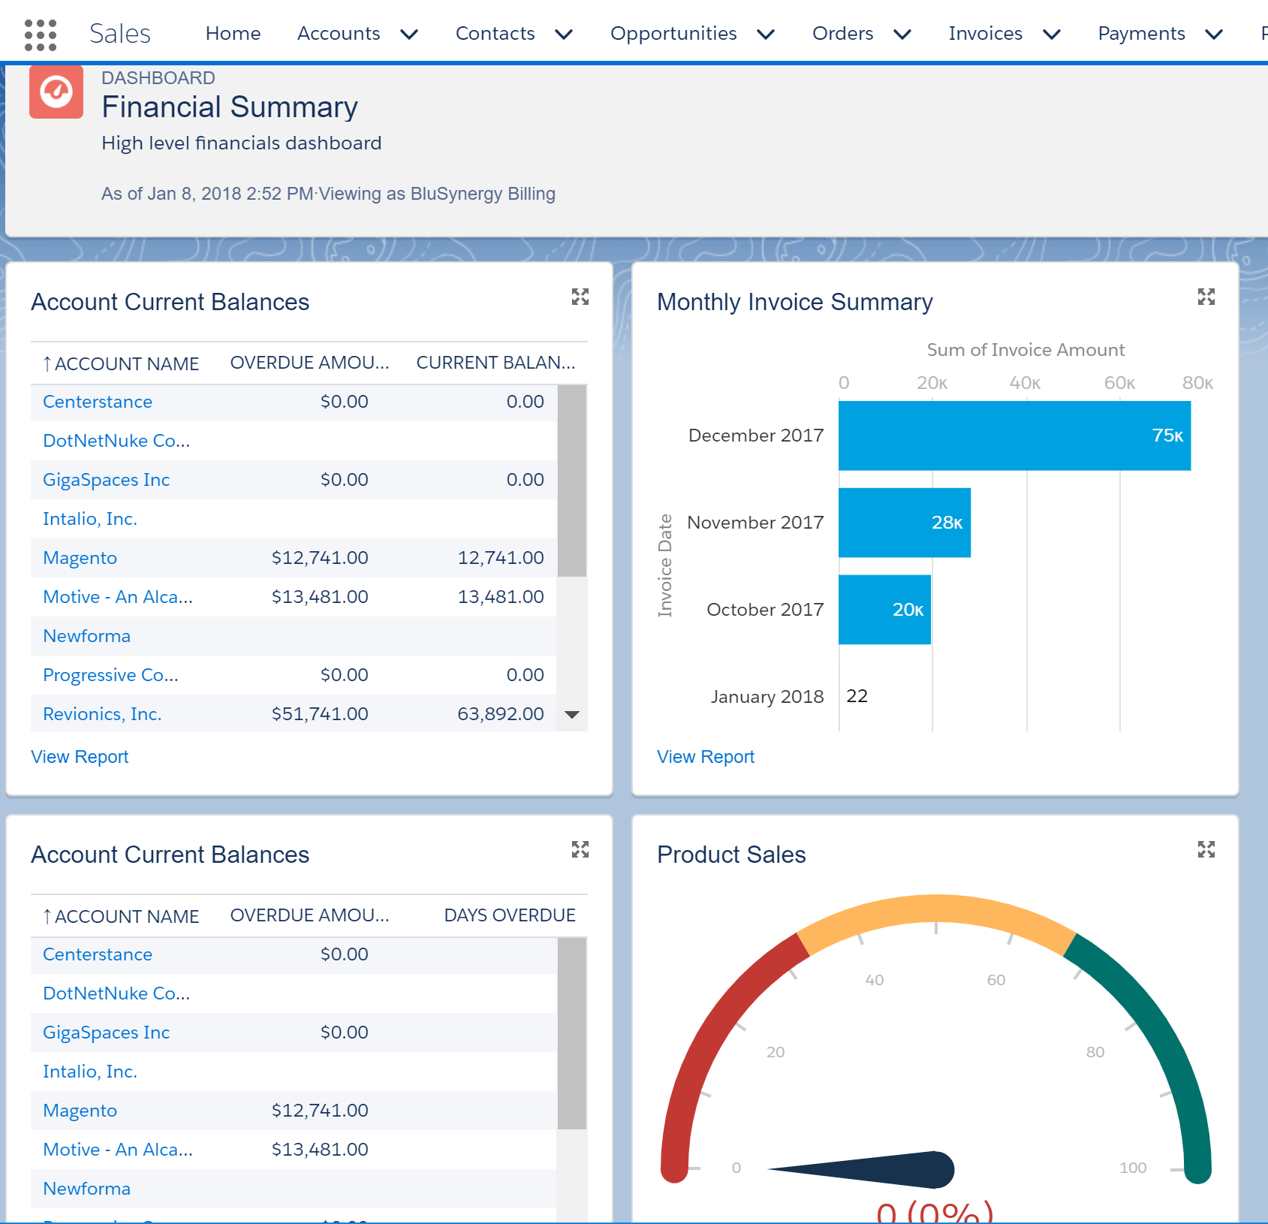This screenshot has width=1268, height=1224.
Task: Open the Accounts dropdown chevron
Action: 409,35
